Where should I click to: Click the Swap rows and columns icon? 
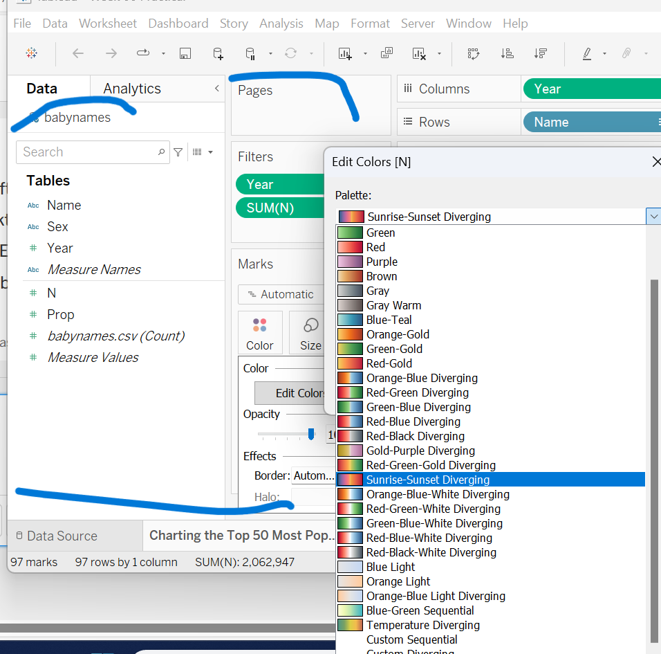point(473,53)
